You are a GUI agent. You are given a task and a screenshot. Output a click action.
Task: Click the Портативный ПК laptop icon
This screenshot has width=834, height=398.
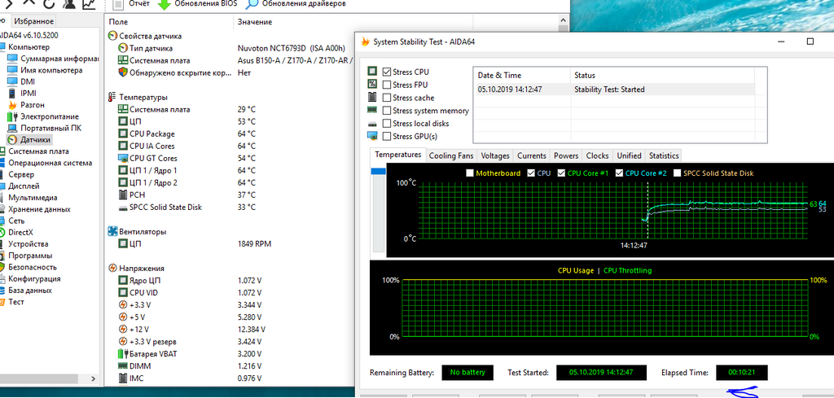[x=12, y=128]
